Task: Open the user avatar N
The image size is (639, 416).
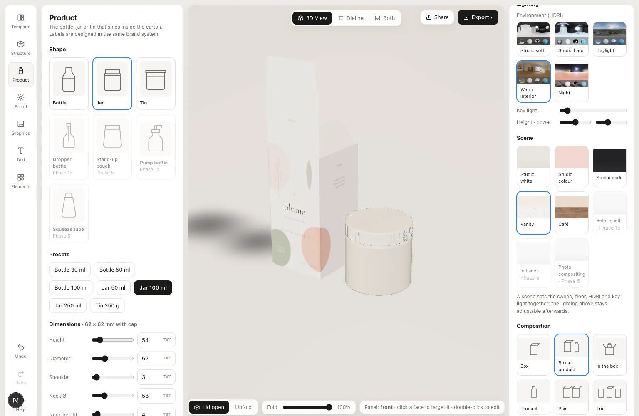Action: (x=16, y=401)
